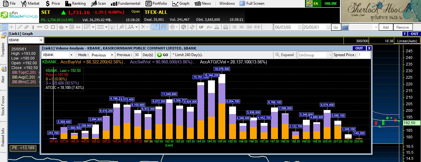This screenshot has height=162, width=421.
Task: Select the Aa text label tool
Action: 78,27
